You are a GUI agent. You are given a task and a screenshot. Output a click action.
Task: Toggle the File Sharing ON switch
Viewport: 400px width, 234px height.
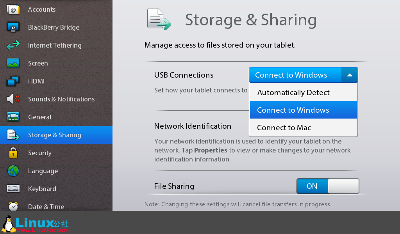[328, 186]
